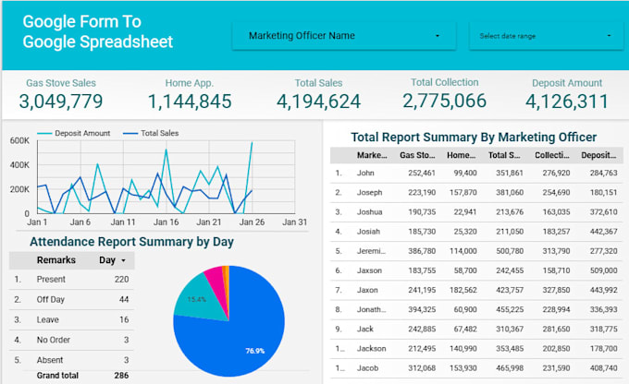Sort by the Collecti... column header

coord(552,155)
